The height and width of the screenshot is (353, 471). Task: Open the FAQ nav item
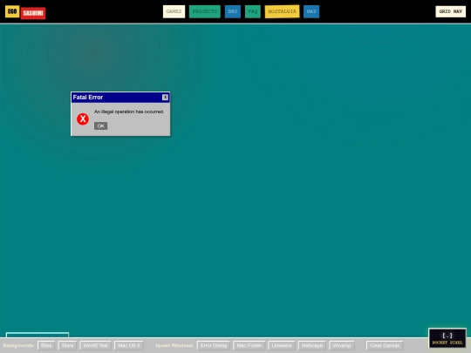(253, 11)
